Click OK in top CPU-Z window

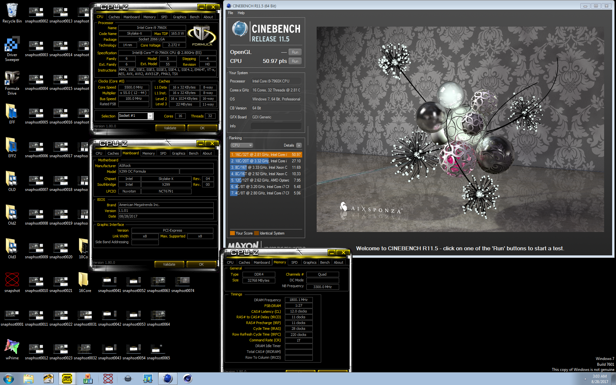click(202, 128)
